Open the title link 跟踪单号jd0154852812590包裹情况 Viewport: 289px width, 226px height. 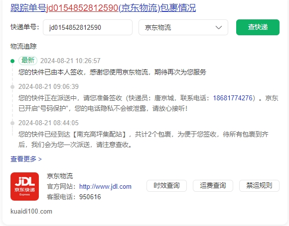pos(103,8)
